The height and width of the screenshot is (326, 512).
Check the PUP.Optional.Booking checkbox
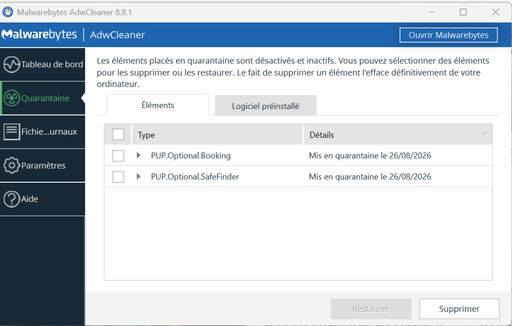point(118,156)
